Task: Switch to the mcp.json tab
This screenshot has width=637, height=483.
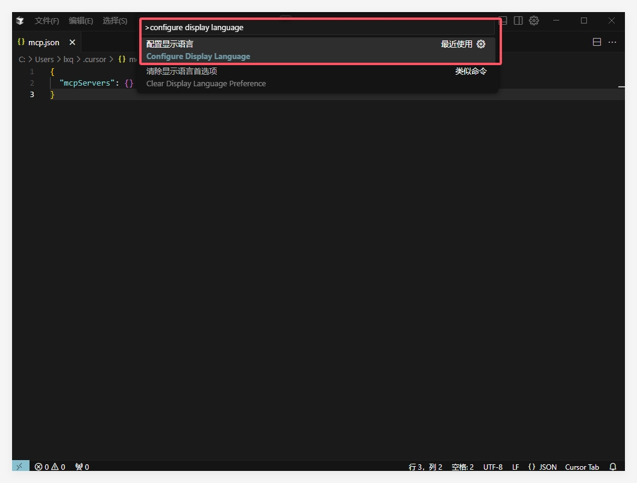Action: (x=43, y=42)
